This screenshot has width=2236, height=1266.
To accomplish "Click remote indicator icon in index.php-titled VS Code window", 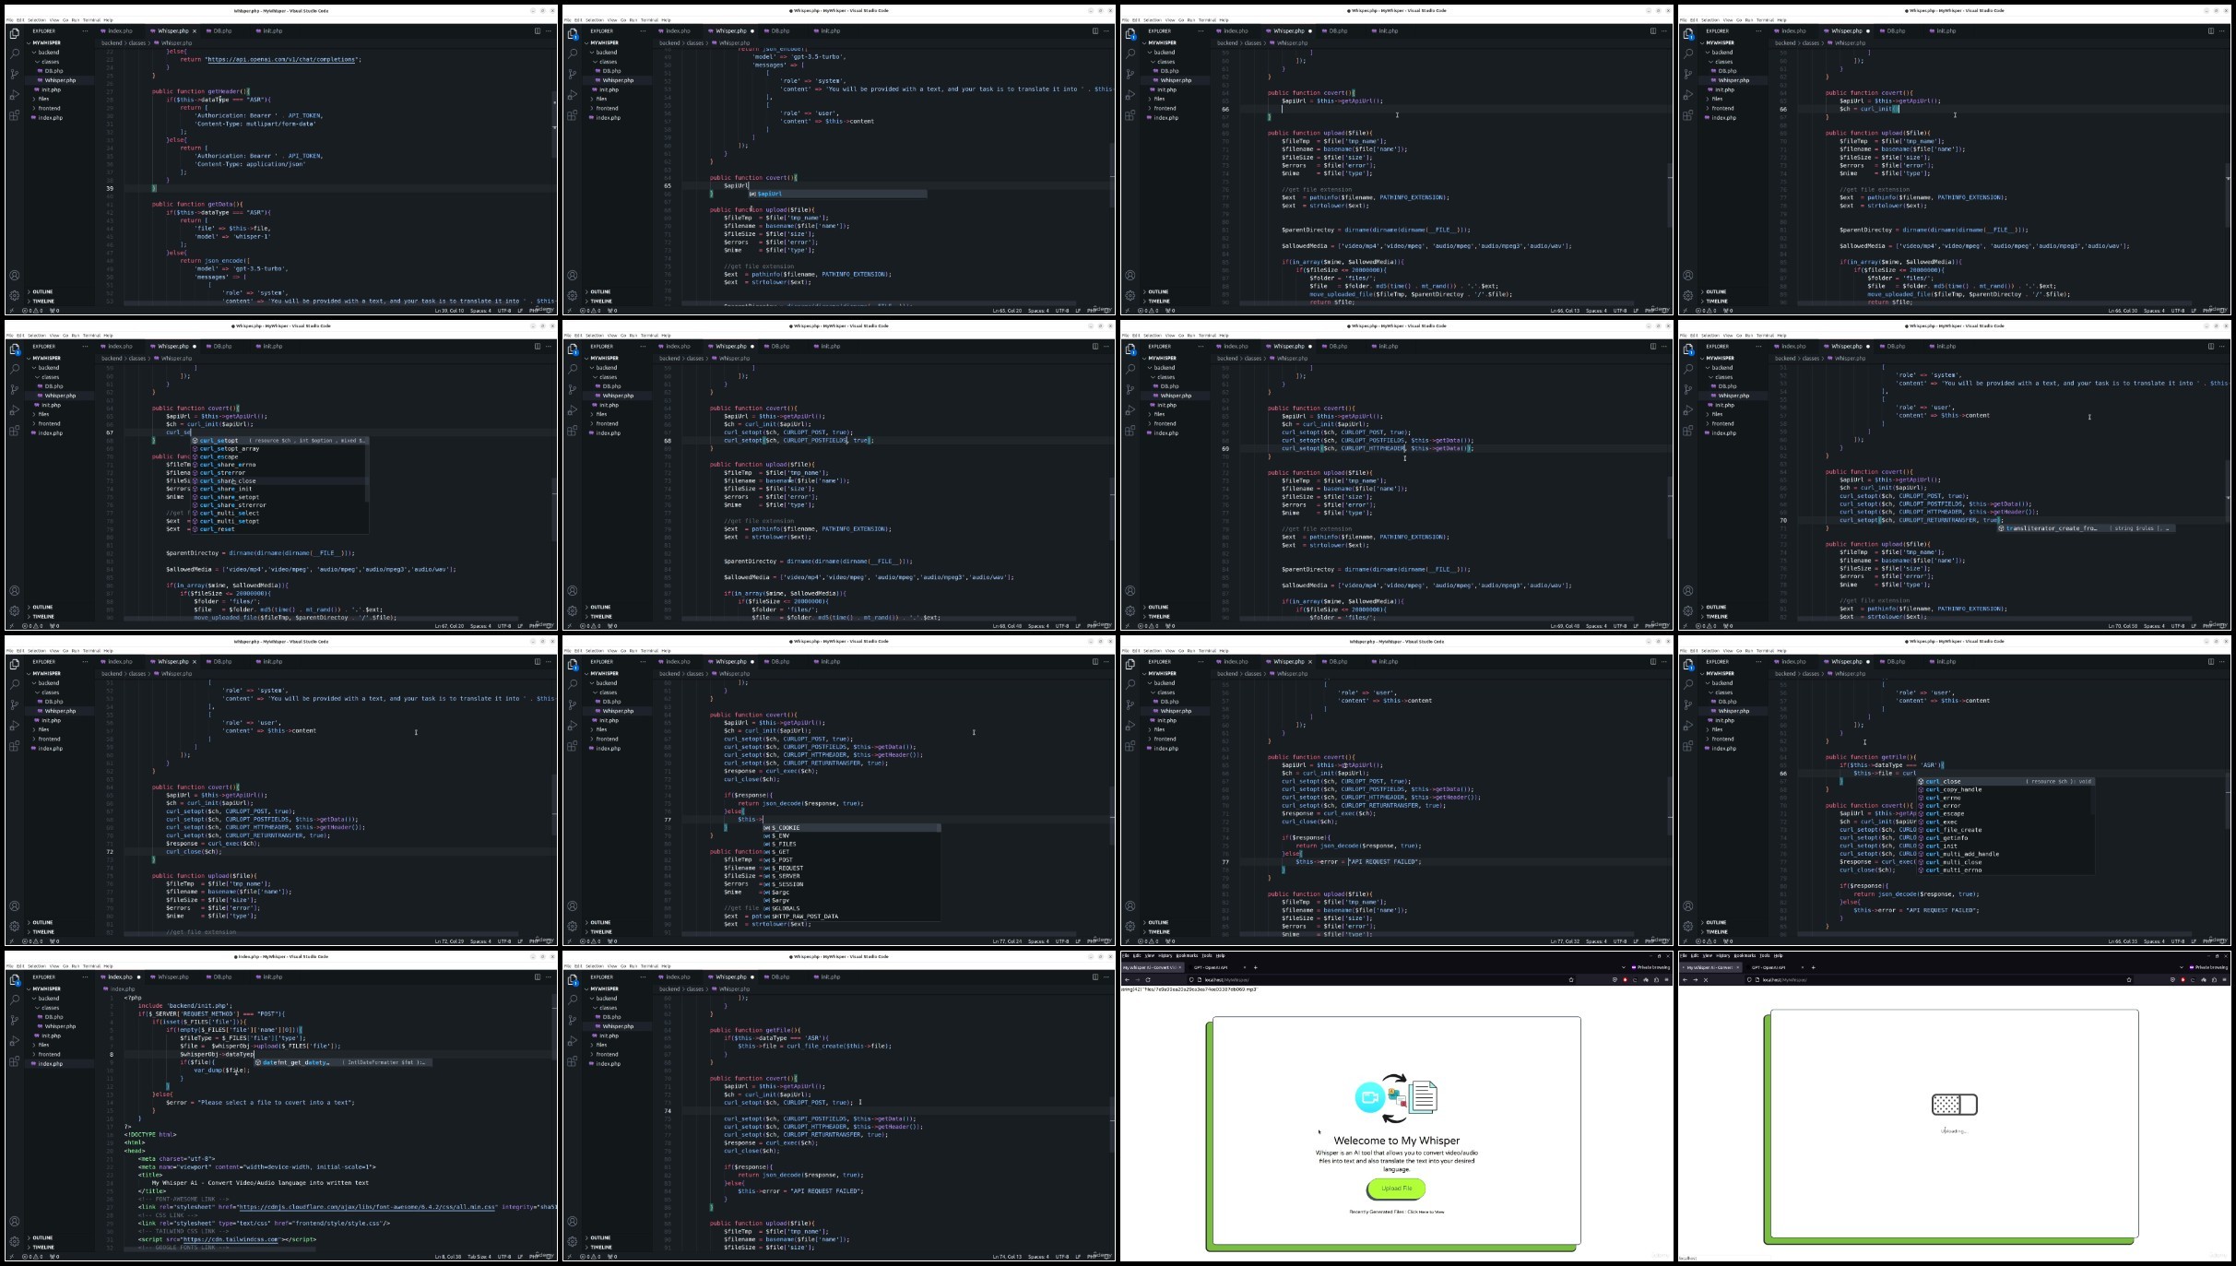I will (x=10, y=1256).
